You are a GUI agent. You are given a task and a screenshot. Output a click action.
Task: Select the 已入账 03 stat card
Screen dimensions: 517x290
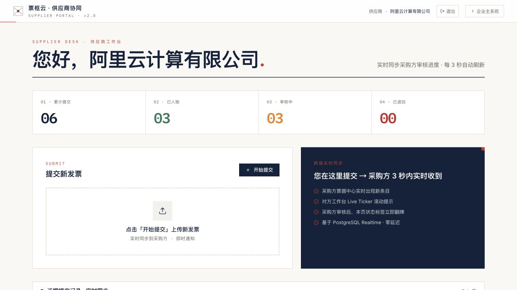click(x=202, y=112)
